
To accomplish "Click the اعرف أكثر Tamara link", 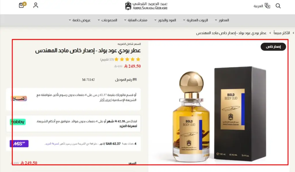I will [x=105, y=100].
